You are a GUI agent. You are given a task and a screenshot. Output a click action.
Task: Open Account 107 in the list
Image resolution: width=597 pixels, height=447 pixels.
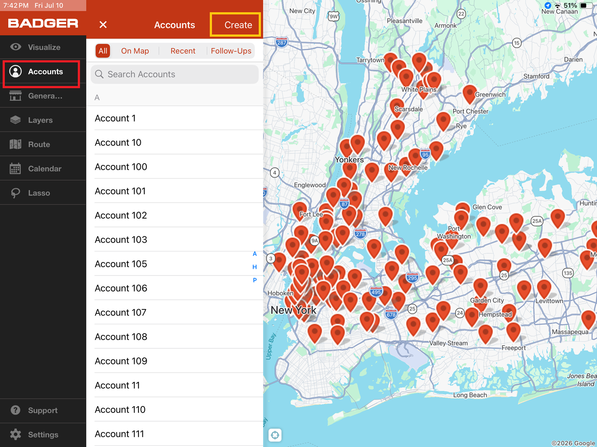[175, 313]
